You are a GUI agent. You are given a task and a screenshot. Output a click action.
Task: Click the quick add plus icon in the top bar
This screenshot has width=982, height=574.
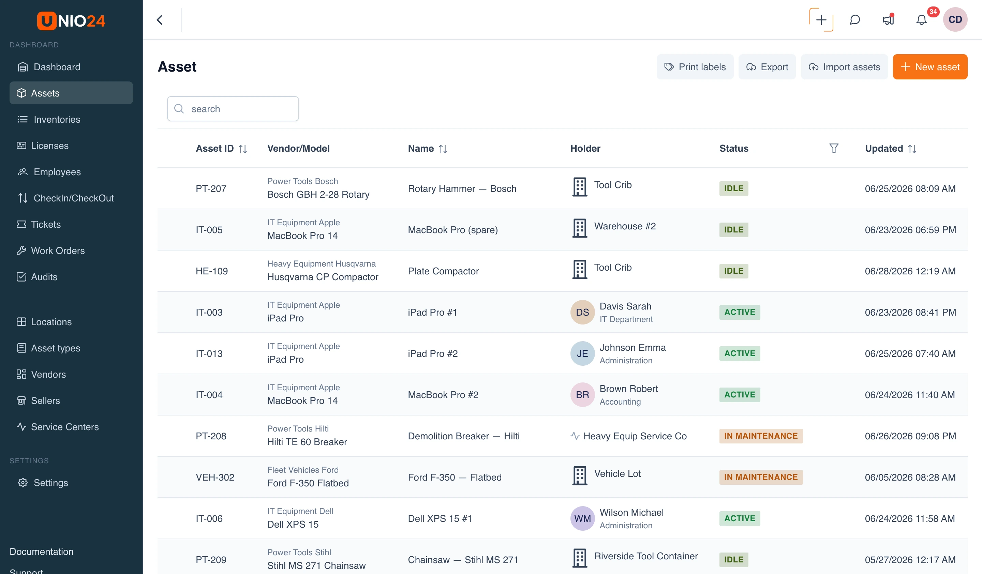pos(821,20)
